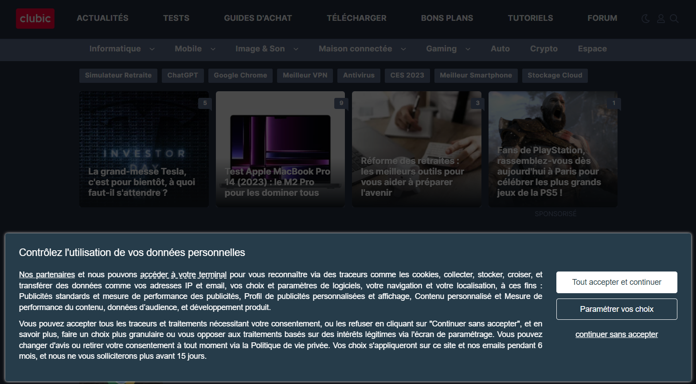Click the Clubic logo
The image size is (696, 384).
(x=35, y=19)
